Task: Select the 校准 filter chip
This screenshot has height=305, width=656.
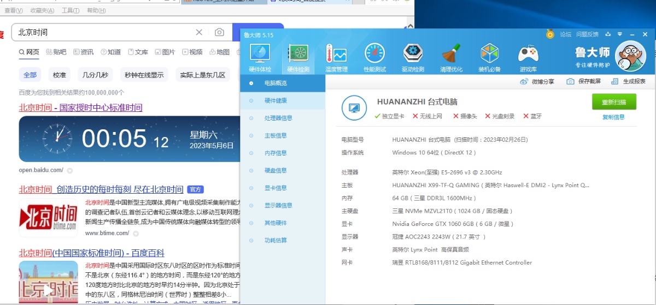Action: 59,75
